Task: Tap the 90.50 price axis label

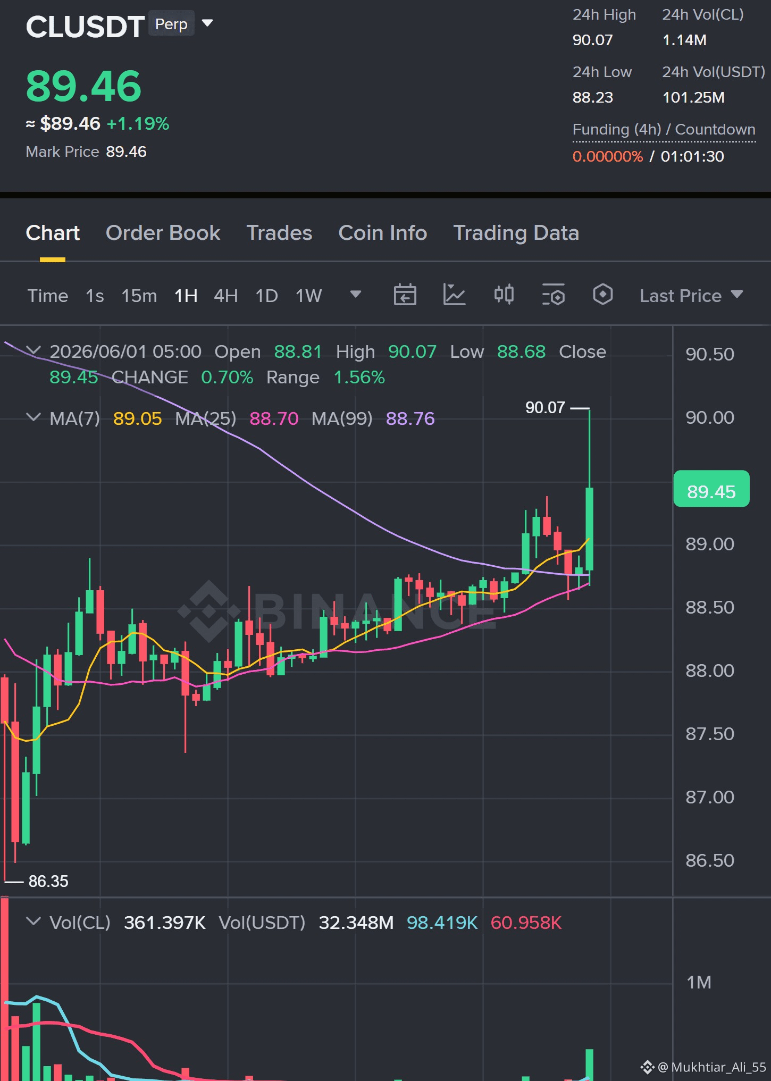Action: click(710, 354)
